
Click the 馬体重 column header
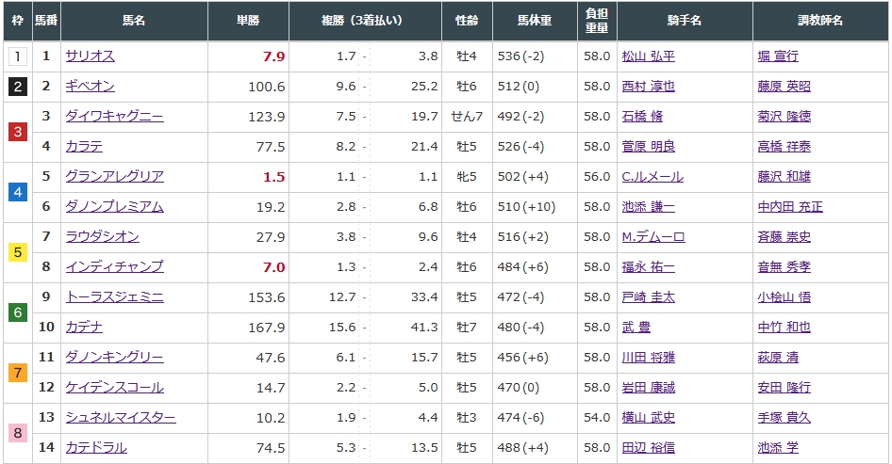(536, 20)
